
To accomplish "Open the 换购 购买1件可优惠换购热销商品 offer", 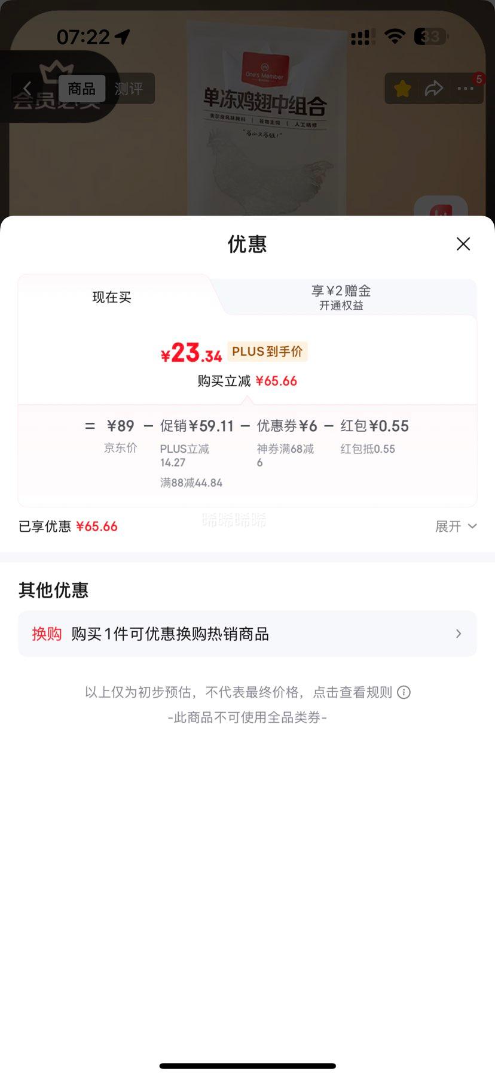I will pos(247,634).
